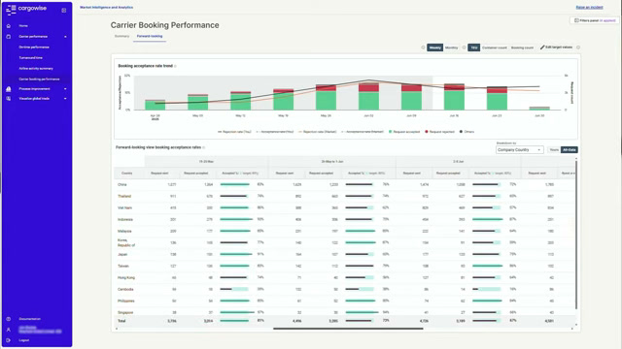Screen dimensions: 622x349
Task: Click Philippines country row label
Action: click(125, 301)
